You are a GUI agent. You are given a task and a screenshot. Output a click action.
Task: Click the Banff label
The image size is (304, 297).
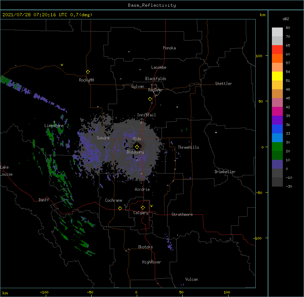44,200
